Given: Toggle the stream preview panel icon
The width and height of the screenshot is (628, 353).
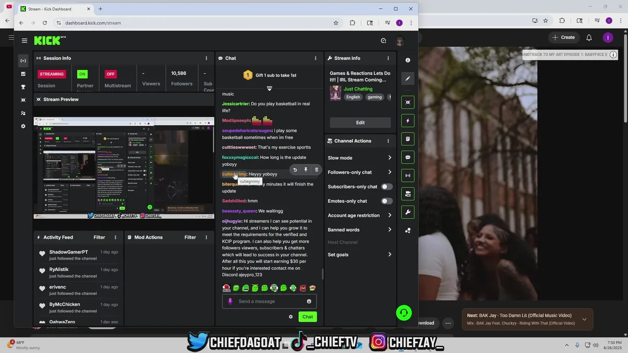Looking at the screenshot, I should tap(408, 102).
